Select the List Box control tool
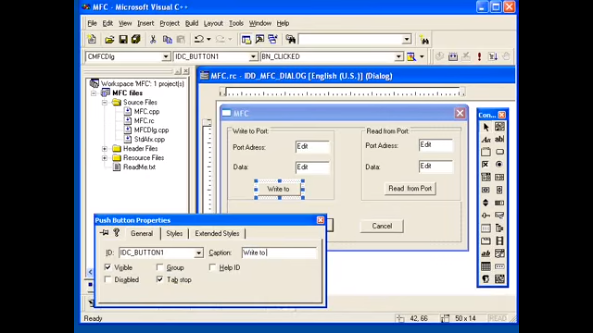The height and width of the screenshot is (333, 593). 500,177
